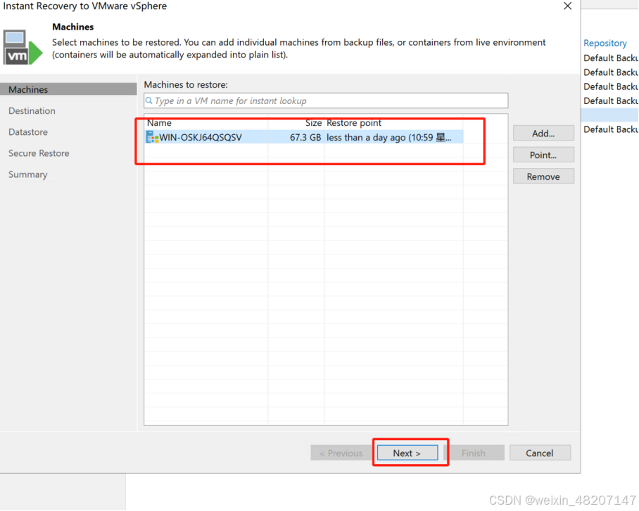Click the disabled Previous button

[x=341, y=453]
